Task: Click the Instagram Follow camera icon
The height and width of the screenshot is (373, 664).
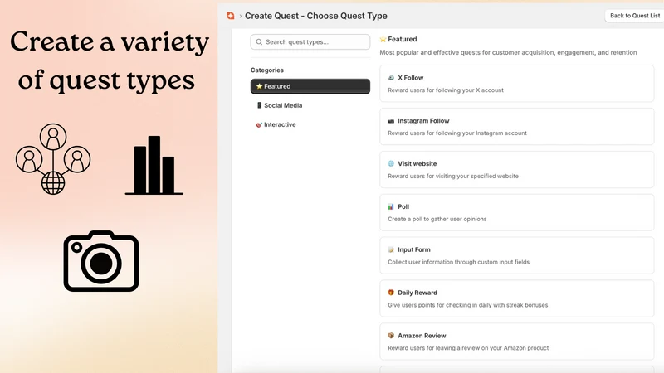Action: pyautogui.click(x=391, y=121)
